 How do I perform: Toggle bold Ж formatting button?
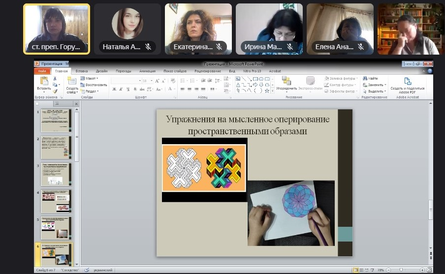click(x=114, y=89)
